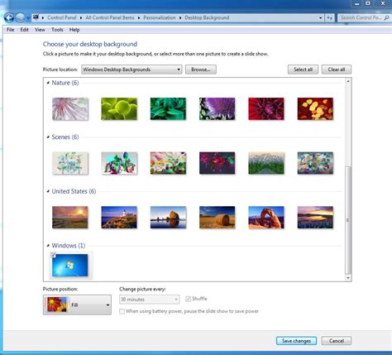Image resolution: width=392 pixels, height=355 pixels.
Task: Click the search magnifier icon
Action: (386, 18)
